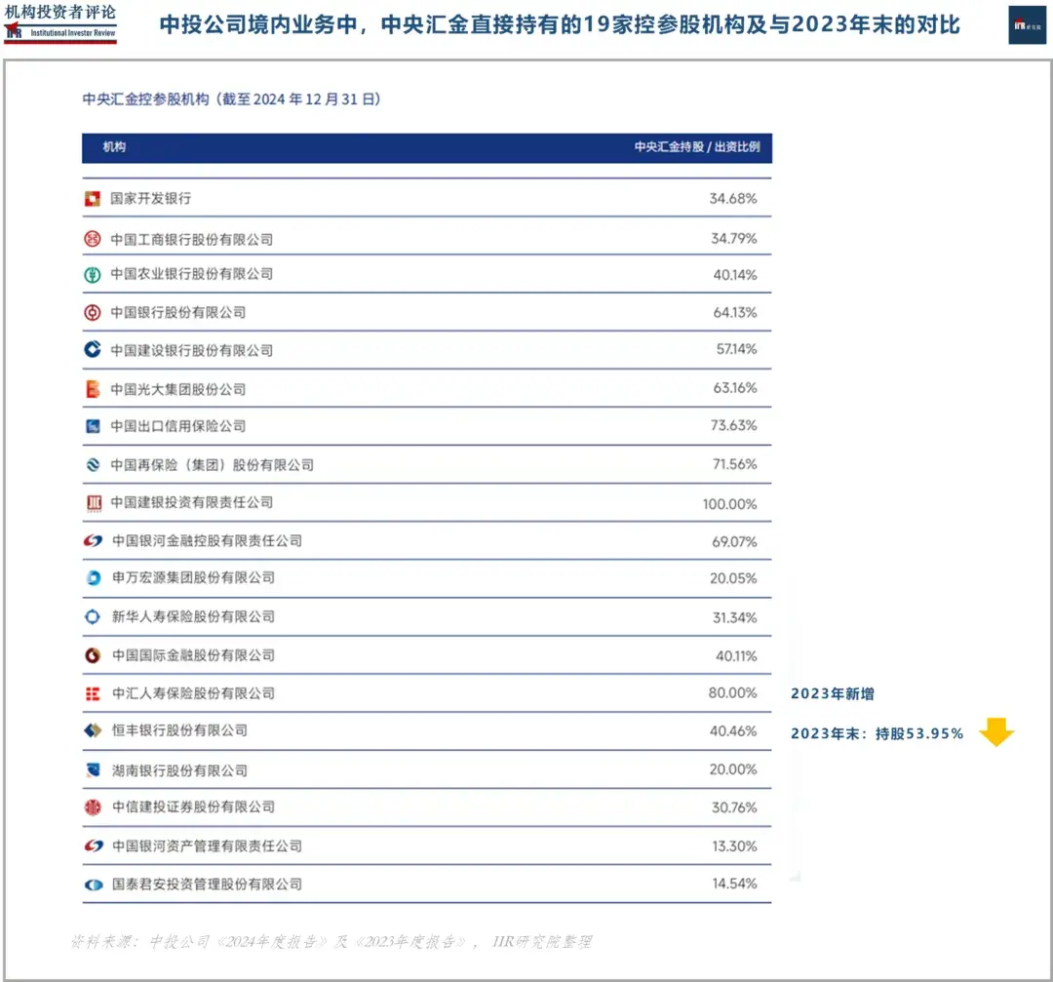This screenshot has width=1053, height=982.
Task: Click the 63.16% value for 光大集团
Action: [x=735, y=388]
